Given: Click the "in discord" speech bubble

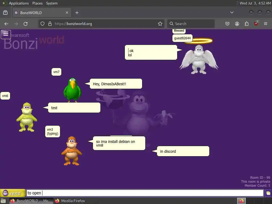Looking at the screenshot, I should pyautogui.click(x=183, y=151).
